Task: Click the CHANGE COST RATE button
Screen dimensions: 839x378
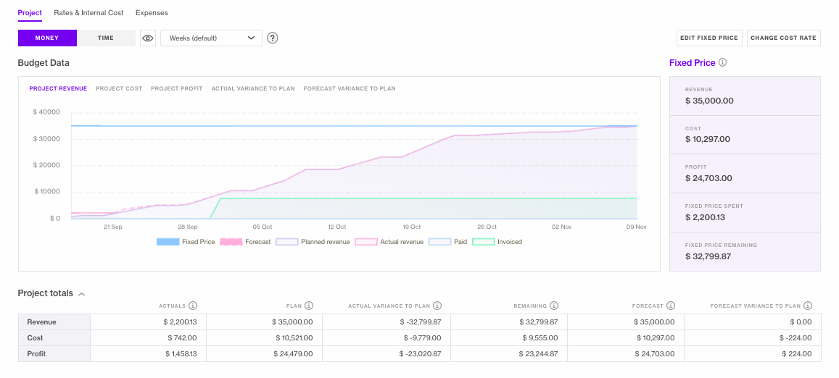Action: (x=783, y=38)
